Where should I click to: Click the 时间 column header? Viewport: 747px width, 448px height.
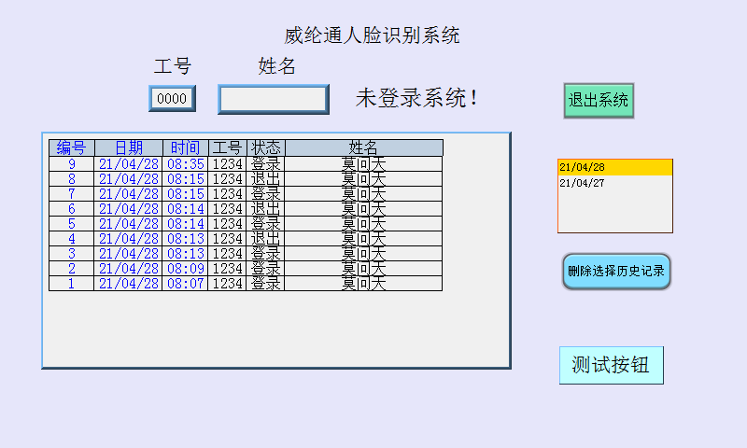click(185, 147)
